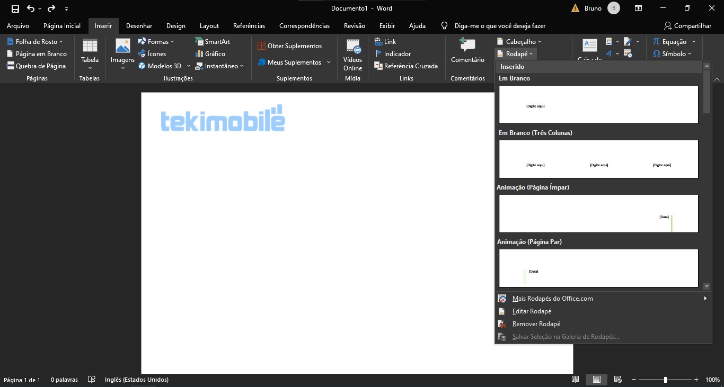Insert Vídeos Online

pos(352,55)
